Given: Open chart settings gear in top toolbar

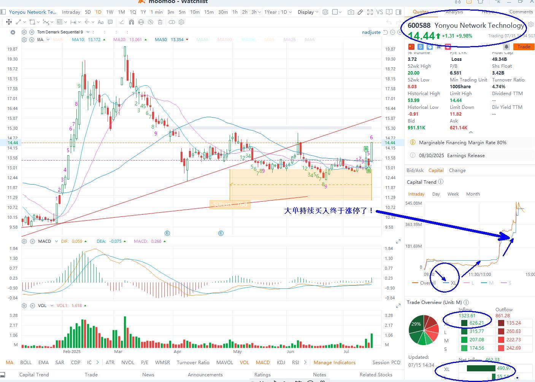Looking at the screenshot, I should (325, 12).
